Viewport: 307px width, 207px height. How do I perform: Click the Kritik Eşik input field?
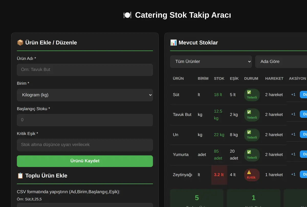pyautogui.click(x=85, y=145)
